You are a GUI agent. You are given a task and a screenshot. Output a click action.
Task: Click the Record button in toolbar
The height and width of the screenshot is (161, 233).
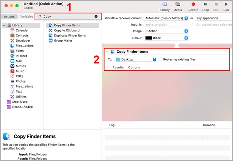click(193, 7)
